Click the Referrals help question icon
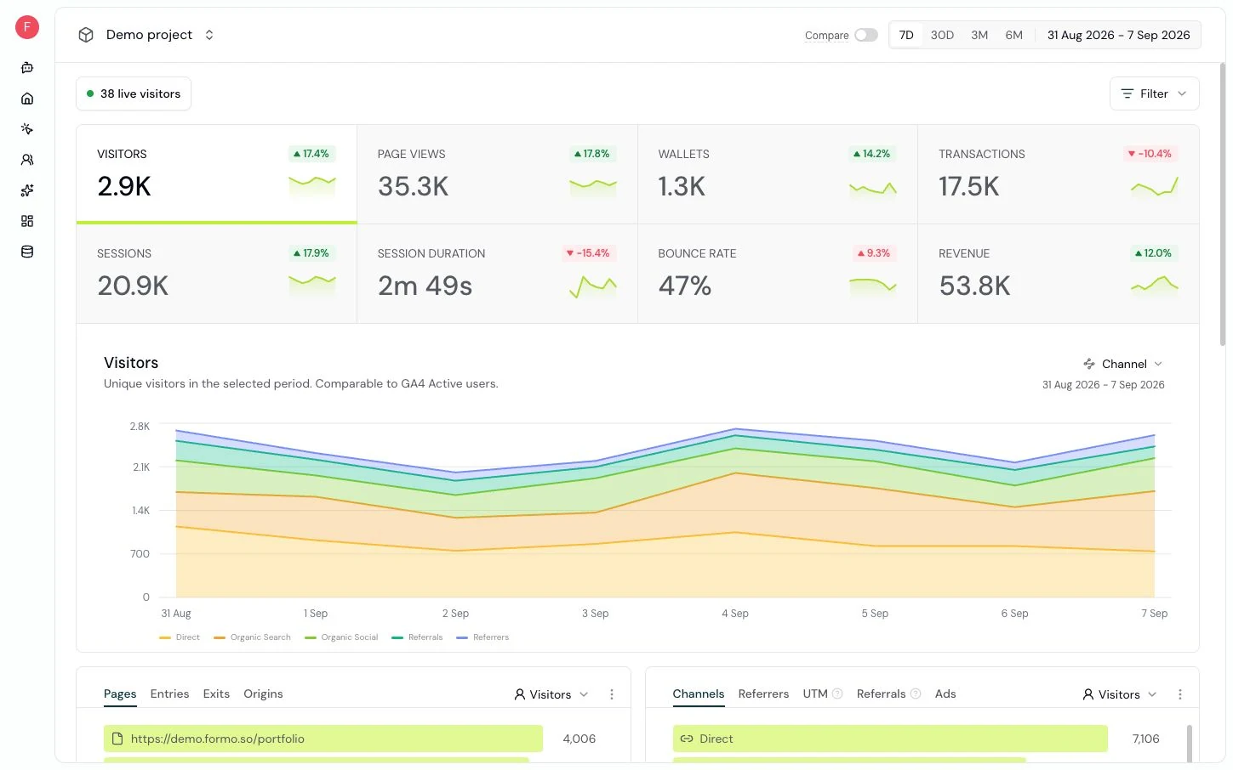 (916, 694)
